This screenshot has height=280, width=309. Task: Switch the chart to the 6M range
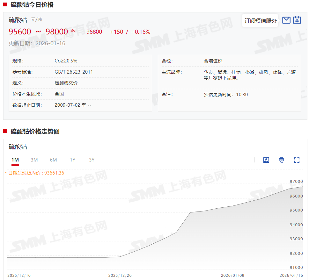(x=53, y=160)
